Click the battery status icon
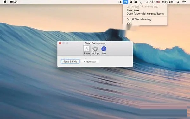The image size is (190, 119). point(171,2)
